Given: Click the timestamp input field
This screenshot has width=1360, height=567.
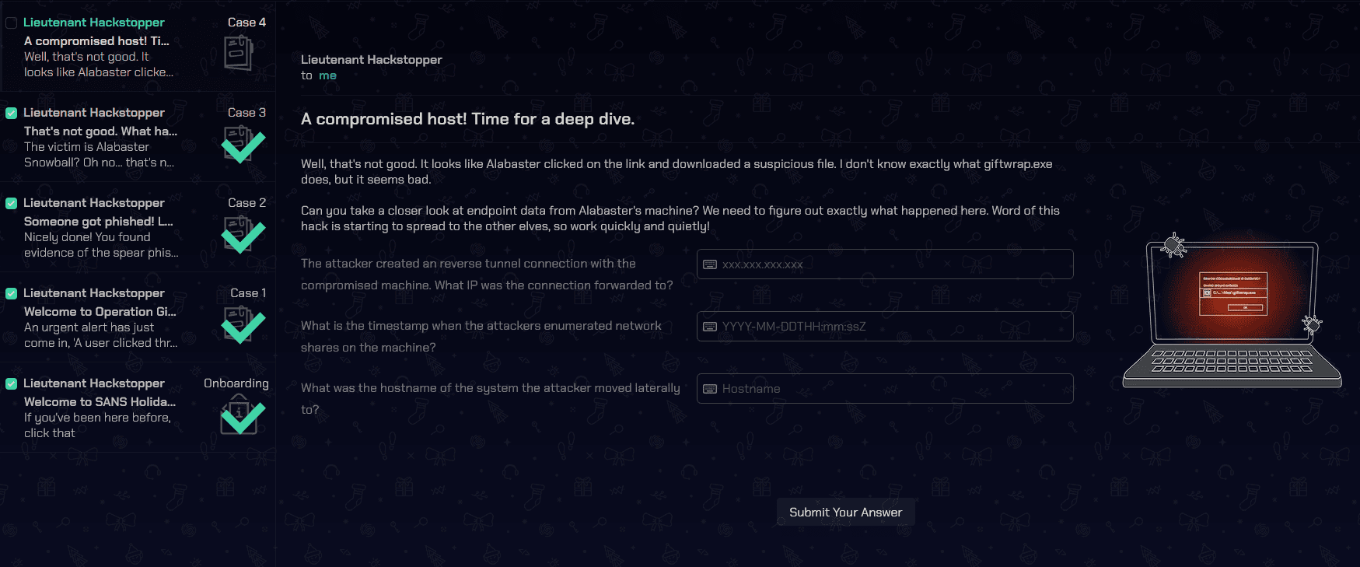Looking at the screenshot, I should click(x=885, y=327).
